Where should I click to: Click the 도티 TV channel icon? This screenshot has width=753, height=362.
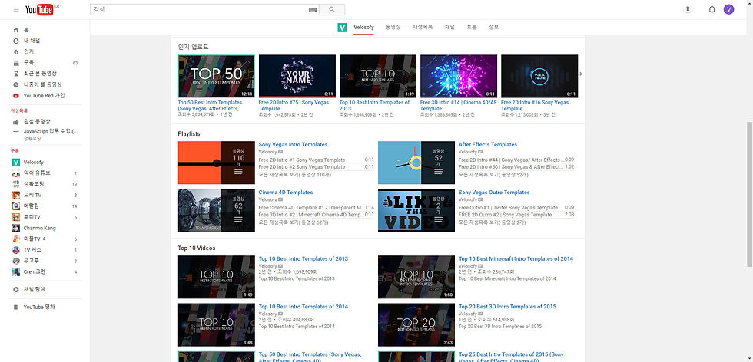16,195
